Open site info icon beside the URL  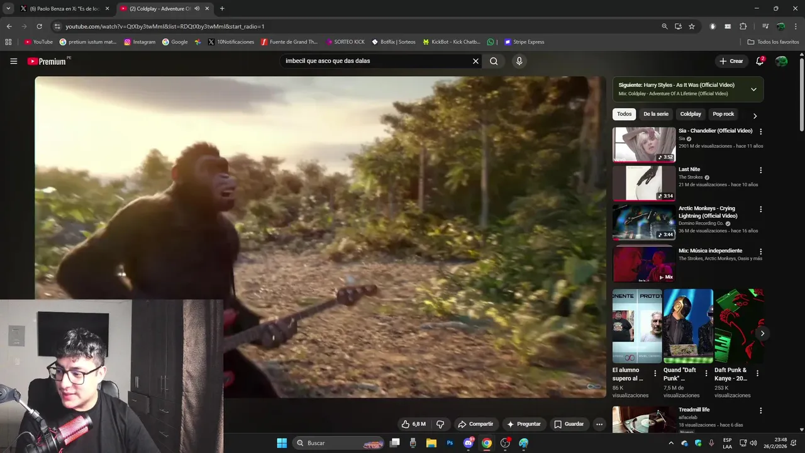57,26
